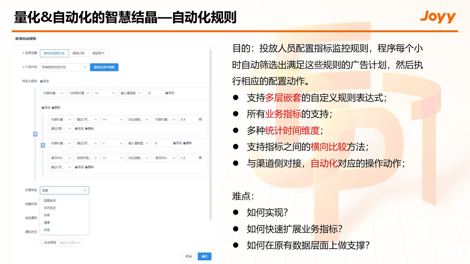Viewport: 470px width, 264px height.
Task: Click 添加 icon after the 0 value field
Action: (x=174, y=143)
